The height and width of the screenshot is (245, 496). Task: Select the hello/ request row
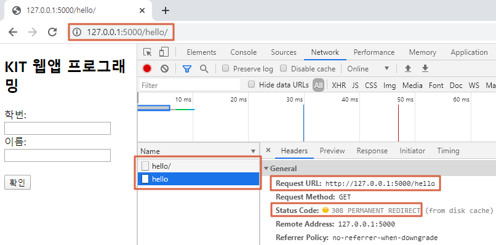198,166
